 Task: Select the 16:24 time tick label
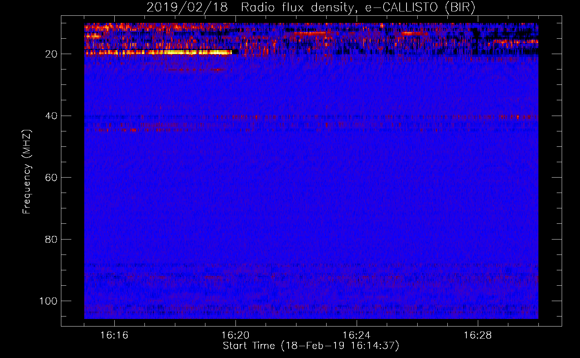[x=357, y=335]
